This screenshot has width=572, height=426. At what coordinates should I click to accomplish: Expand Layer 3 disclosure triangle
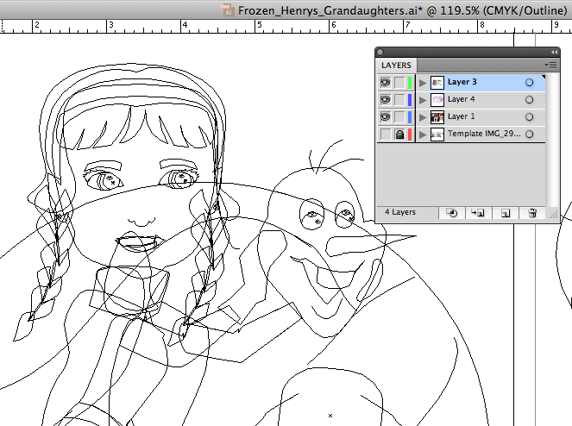423,83
